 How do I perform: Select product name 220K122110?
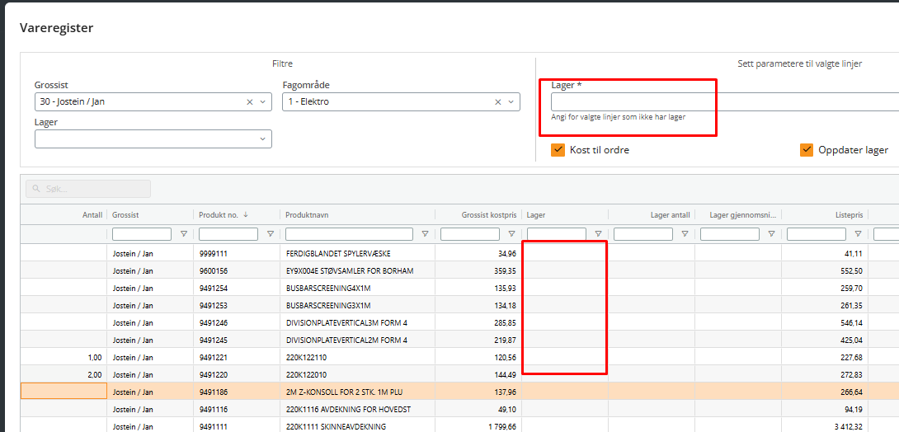click(307, 357)
